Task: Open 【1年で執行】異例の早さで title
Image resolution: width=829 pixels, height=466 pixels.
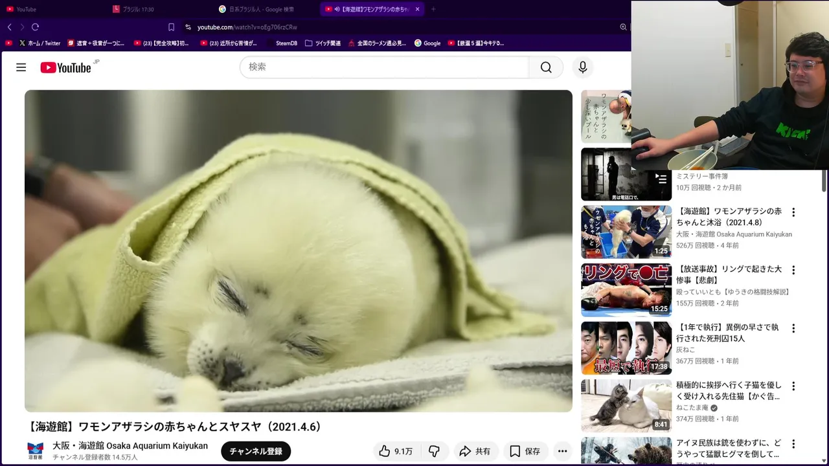Action: point(728,333)
